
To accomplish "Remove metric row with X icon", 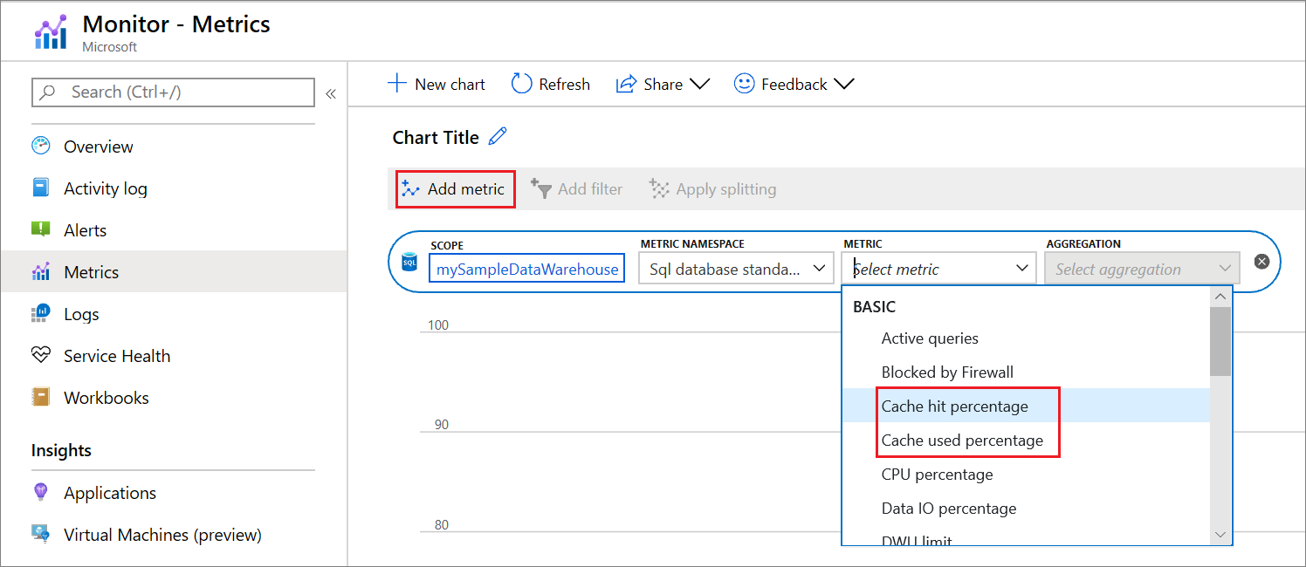I will pyautogui.click(x=1261, y=261).
